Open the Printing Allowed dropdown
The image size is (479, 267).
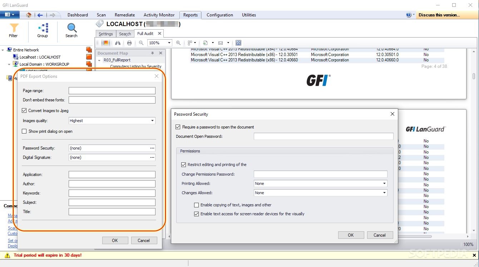tap(385, 183)
